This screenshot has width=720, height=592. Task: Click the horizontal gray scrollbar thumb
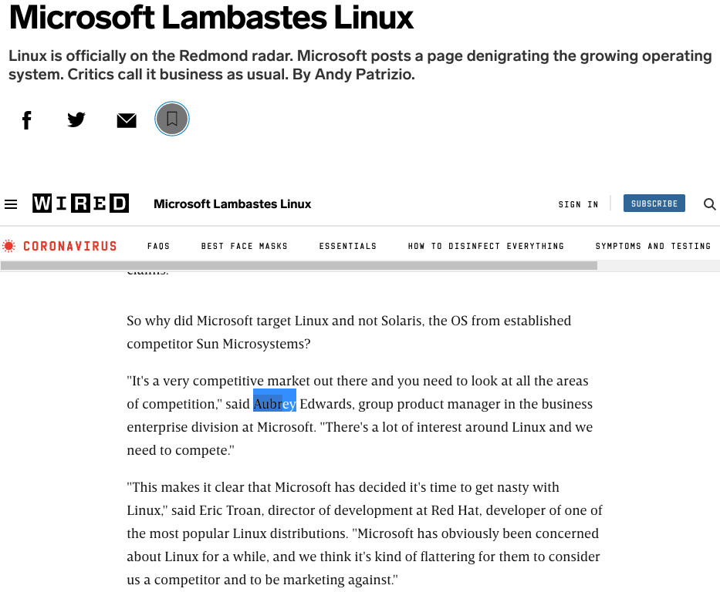coord(299,265)
